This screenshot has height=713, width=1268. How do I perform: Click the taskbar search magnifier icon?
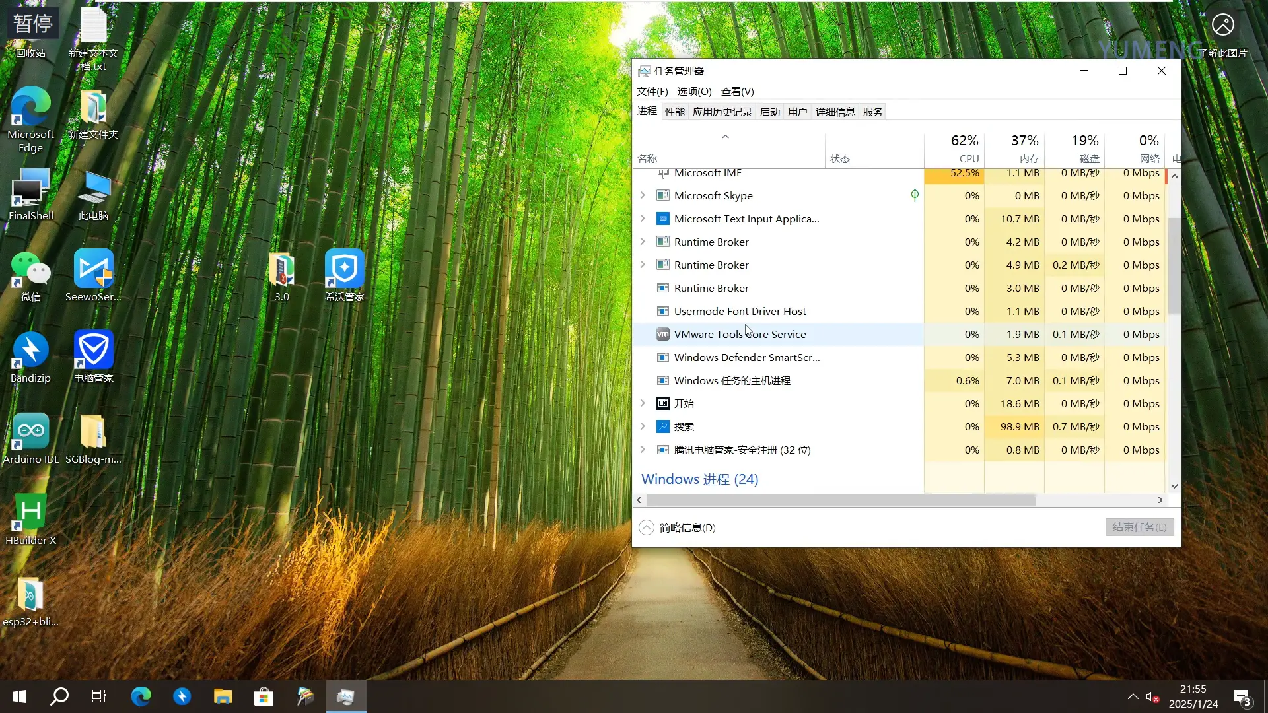click(x=59, y=696)
